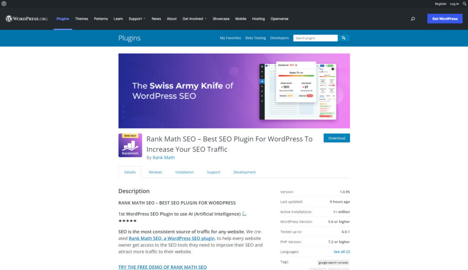Select the version number 1.0.95
Screen dimensions: 468x270
pyautogui.click(x=345, y=192)
